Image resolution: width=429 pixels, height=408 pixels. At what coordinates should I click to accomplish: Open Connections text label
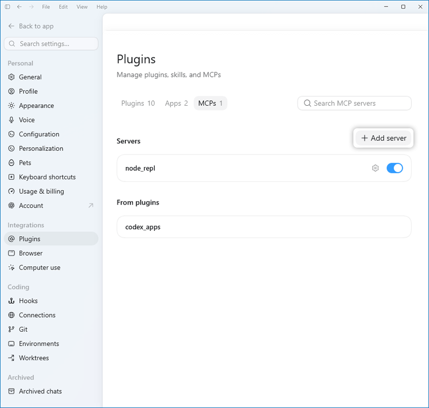[x=37, y=315]
